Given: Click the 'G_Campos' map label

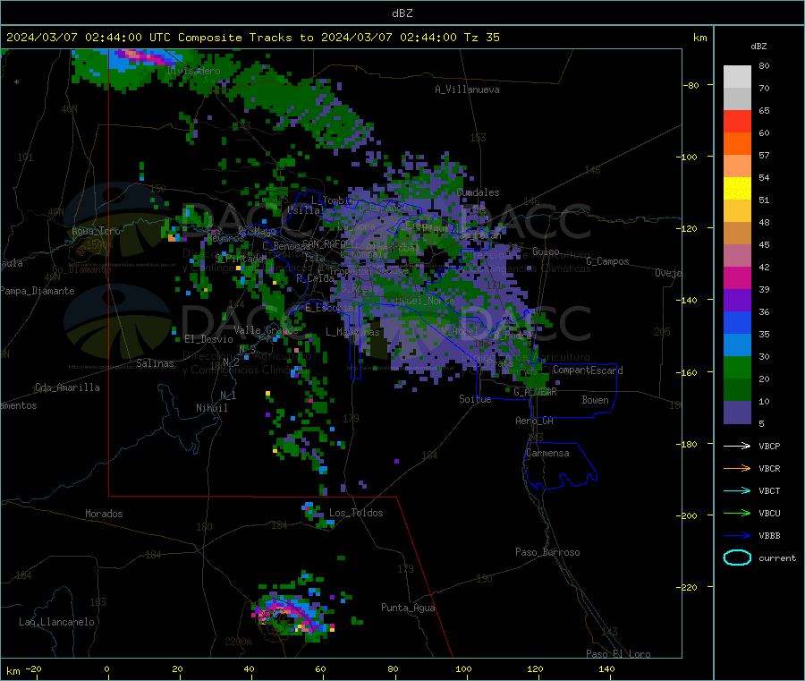Looking at the screenshot, I should 607,261.
